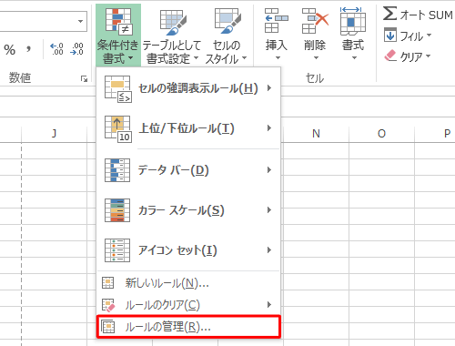Select データ バー(D) menu item
This screenshot has width=455, height=346.
(x=188, y=170)
